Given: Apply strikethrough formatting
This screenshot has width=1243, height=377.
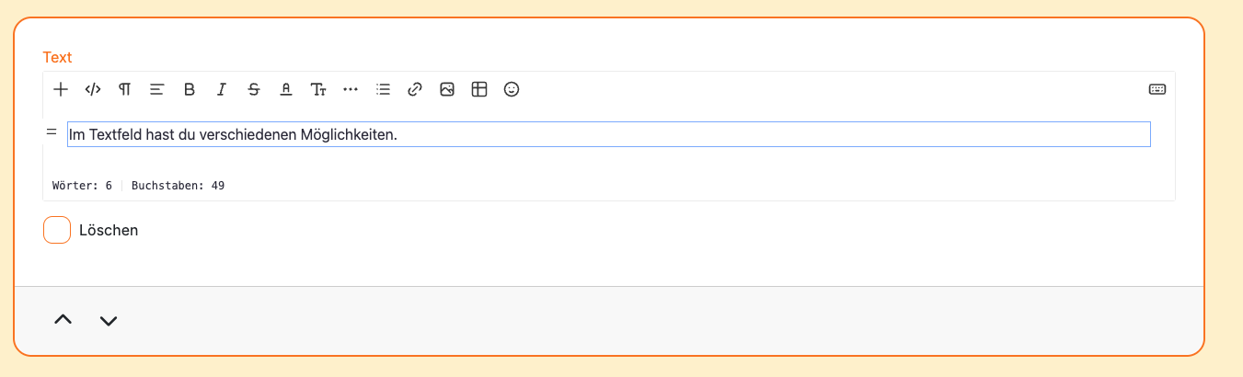Looking at the screenshot, I should click(x=254, y=89).
